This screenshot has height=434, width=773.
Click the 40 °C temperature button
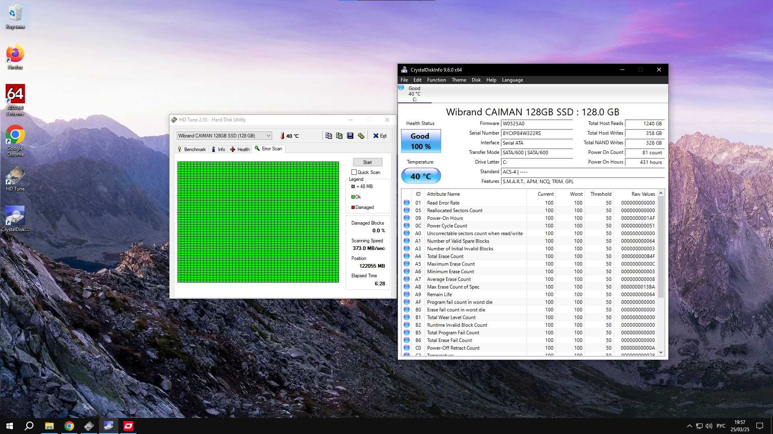[421, 176]
